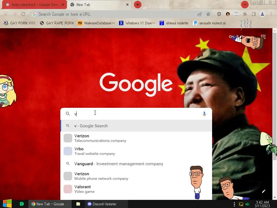The height and width of the screenshot is (208, 277).
Task: Open File Explorer from taskbar
Action: click(x=78, y=204)
